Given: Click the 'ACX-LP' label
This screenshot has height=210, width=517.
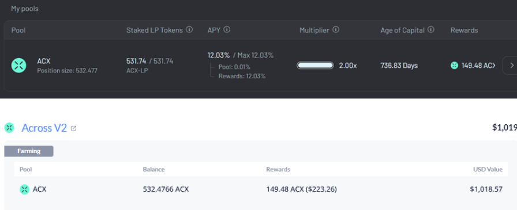Looking at the screenshot, I should click(137, 70).
